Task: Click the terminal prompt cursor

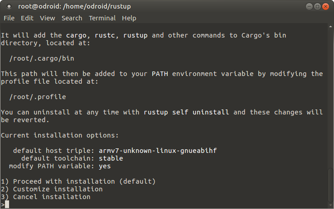Action: pos(7,204)
